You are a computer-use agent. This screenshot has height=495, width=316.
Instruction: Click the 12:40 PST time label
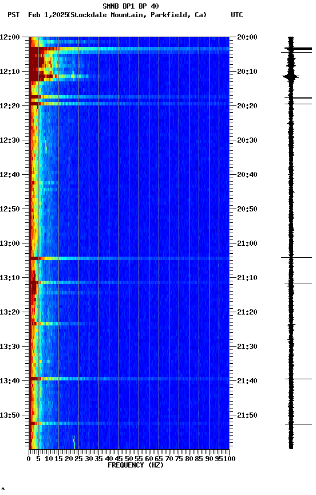tap(10, 175)
